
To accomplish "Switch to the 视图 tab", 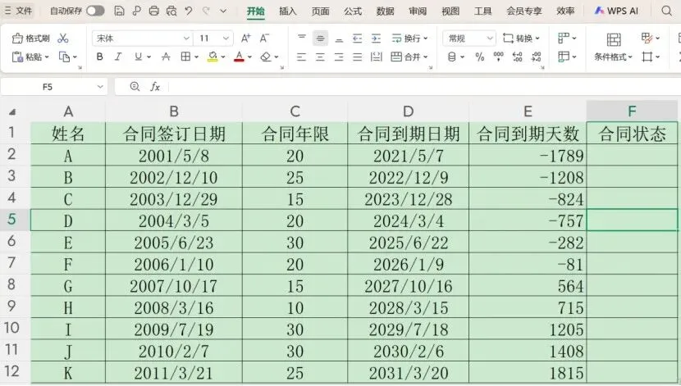I will click(x=450, y=11).
